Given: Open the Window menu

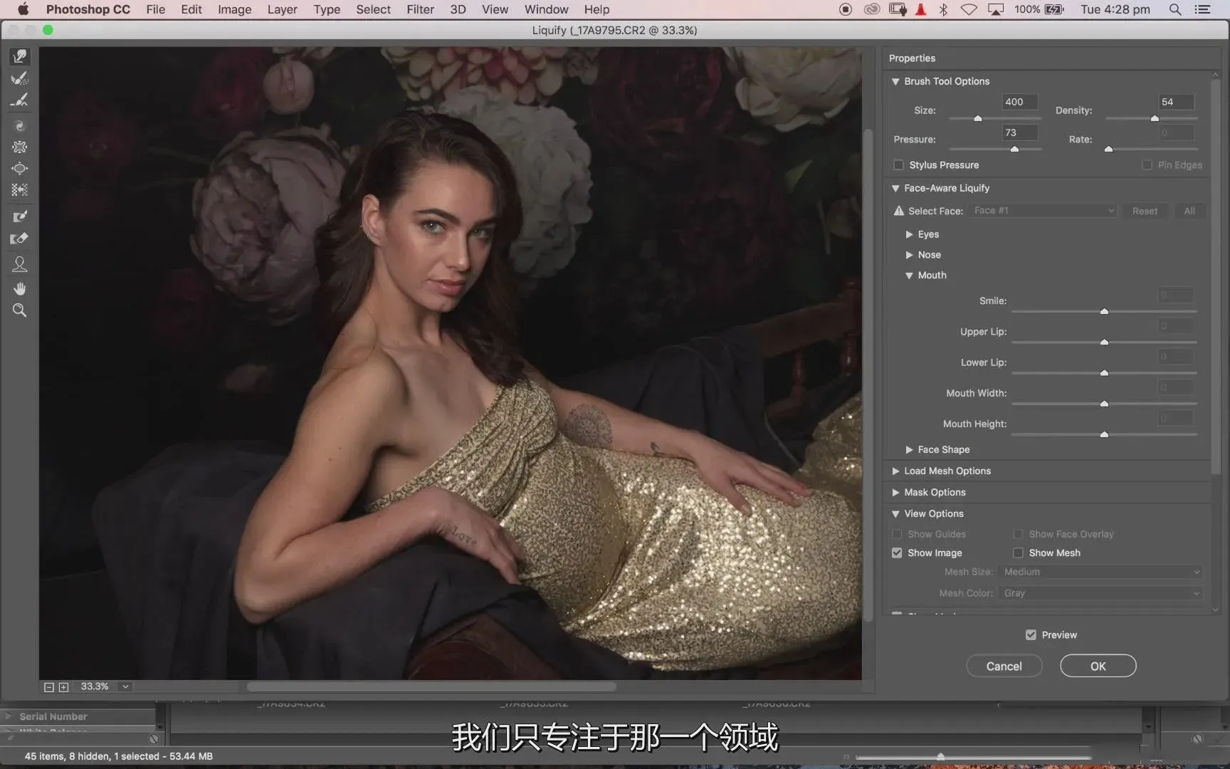Looking at the screenshot, I should (546, 9).
